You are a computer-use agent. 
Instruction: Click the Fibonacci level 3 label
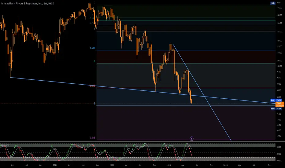coord(94,104)
